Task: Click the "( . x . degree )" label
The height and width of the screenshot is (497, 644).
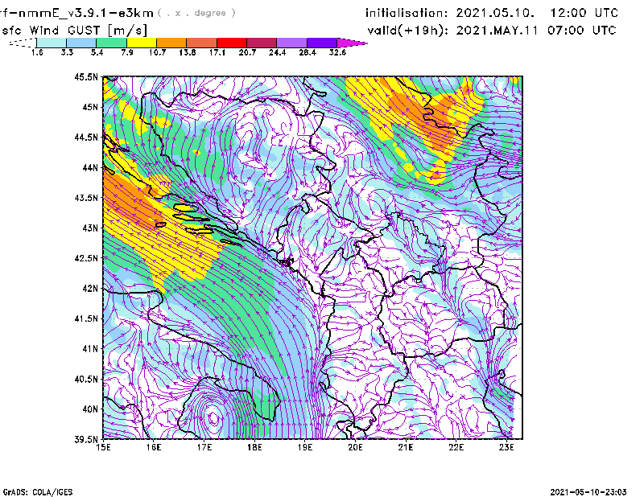Action: (x=196, y=13)
